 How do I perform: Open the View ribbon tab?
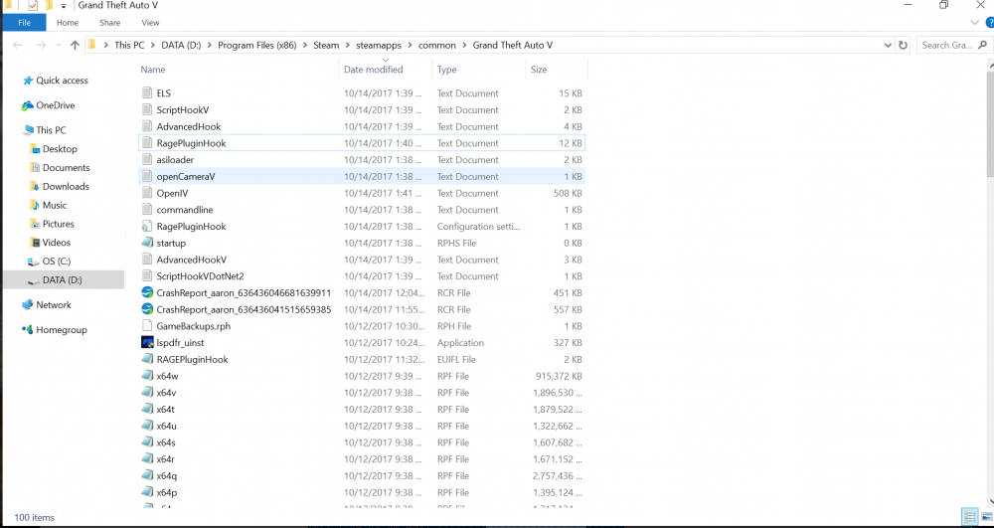(150, 23)
